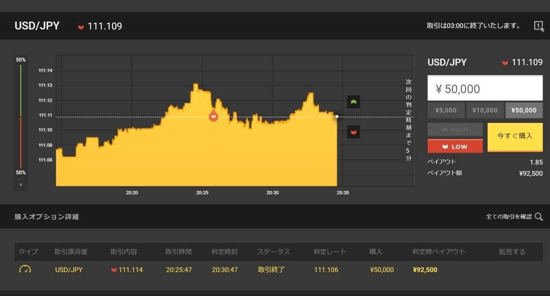550x296 pixels.
Task: Click the ¥ 50,000 amount input field
Action: click(x=485, y=89)
